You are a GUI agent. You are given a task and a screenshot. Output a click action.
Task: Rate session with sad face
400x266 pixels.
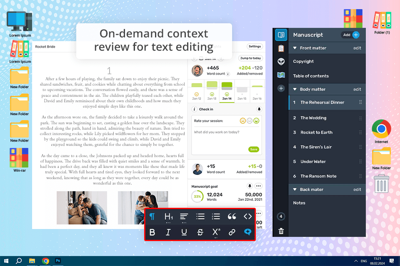coord(242,121)
